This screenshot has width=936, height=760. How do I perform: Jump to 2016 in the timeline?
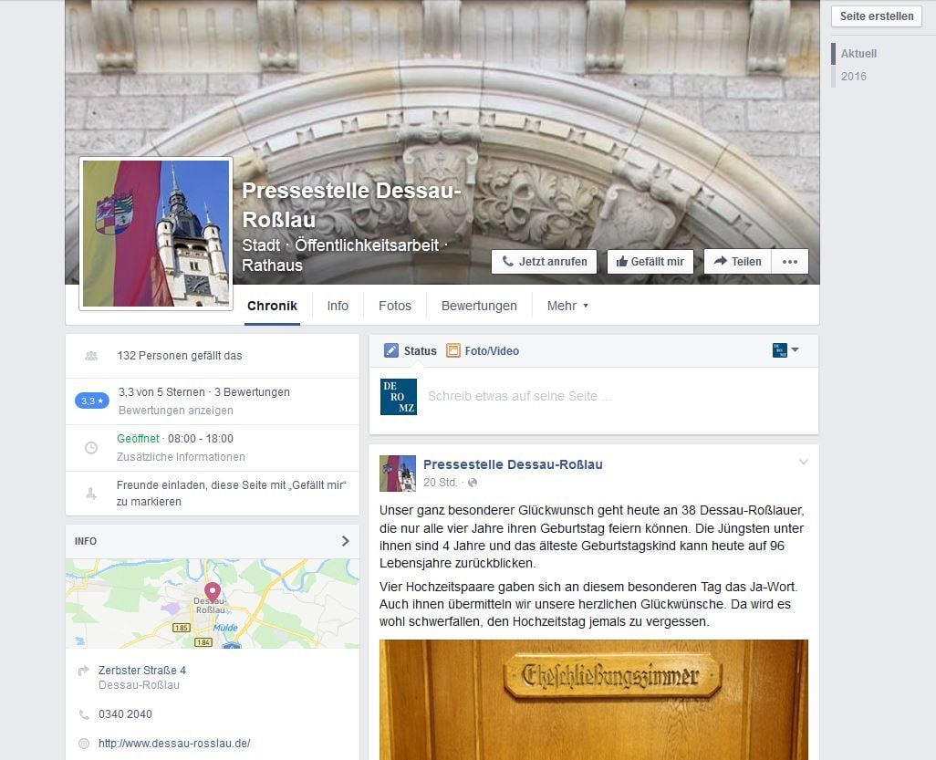tap(853, 77)
